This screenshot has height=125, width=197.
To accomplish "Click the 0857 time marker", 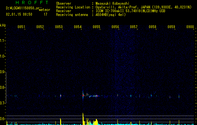I will (x=134, y=27).
